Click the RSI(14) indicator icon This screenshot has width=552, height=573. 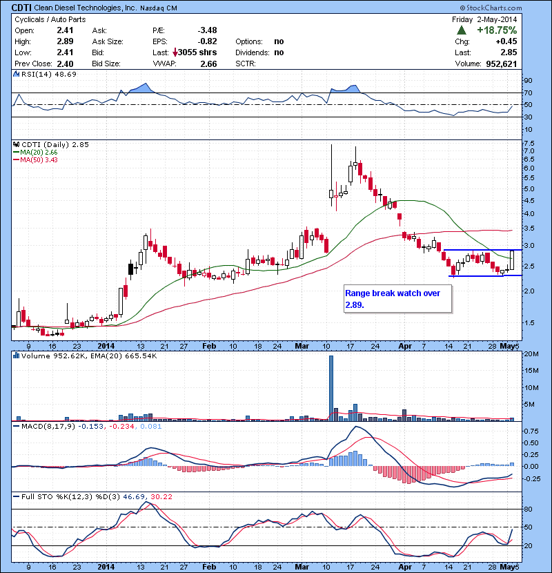click(x=16, y=74)
